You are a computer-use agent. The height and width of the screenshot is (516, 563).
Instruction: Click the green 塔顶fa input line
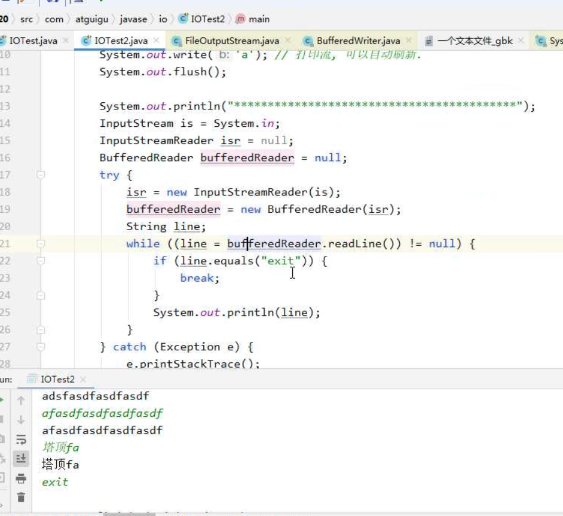coord(61,447)
